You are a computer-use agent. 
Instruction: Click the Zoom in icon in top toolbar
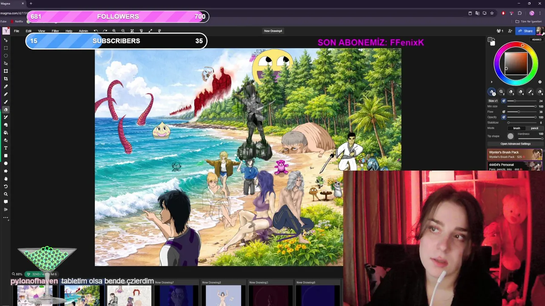114,31
